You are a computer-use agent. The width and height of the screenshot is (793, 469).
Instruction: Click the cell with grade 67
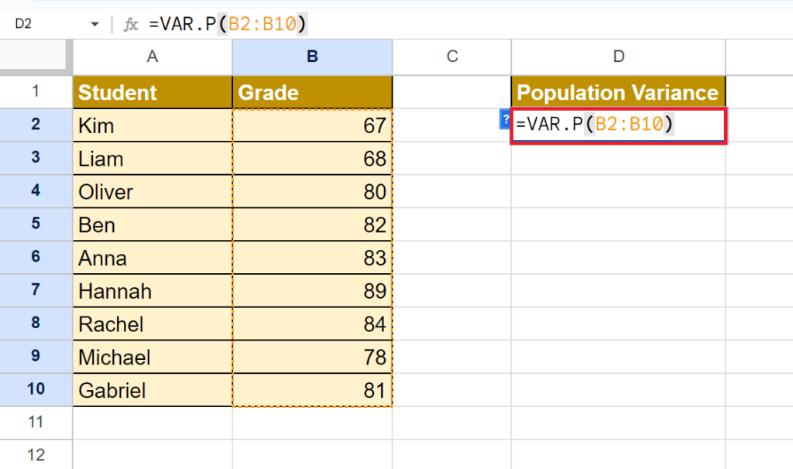[312, 125]
